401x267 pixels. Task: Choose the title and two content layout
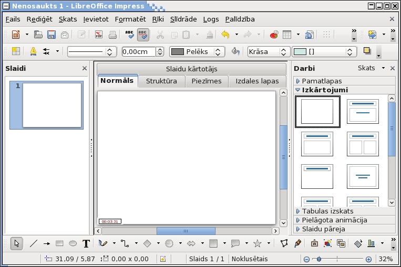(363, 144)
